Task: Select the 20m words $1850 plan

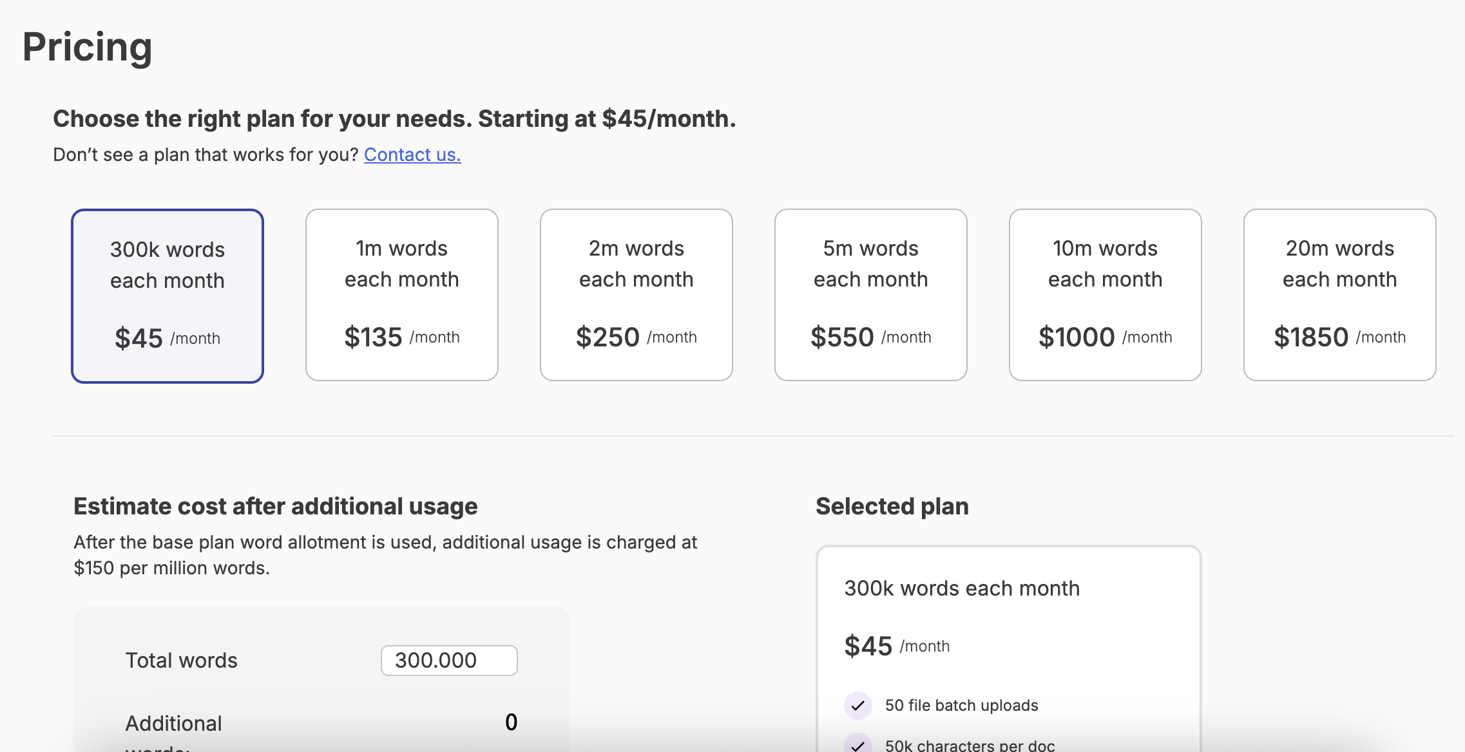Action: point(1340,295)
